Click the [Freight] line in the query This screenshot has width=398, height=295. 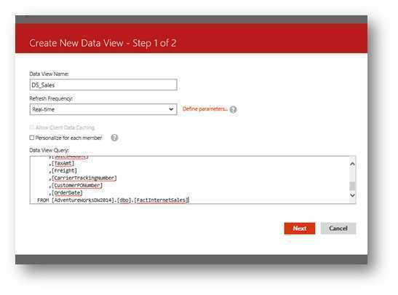(x=63, y=170)
